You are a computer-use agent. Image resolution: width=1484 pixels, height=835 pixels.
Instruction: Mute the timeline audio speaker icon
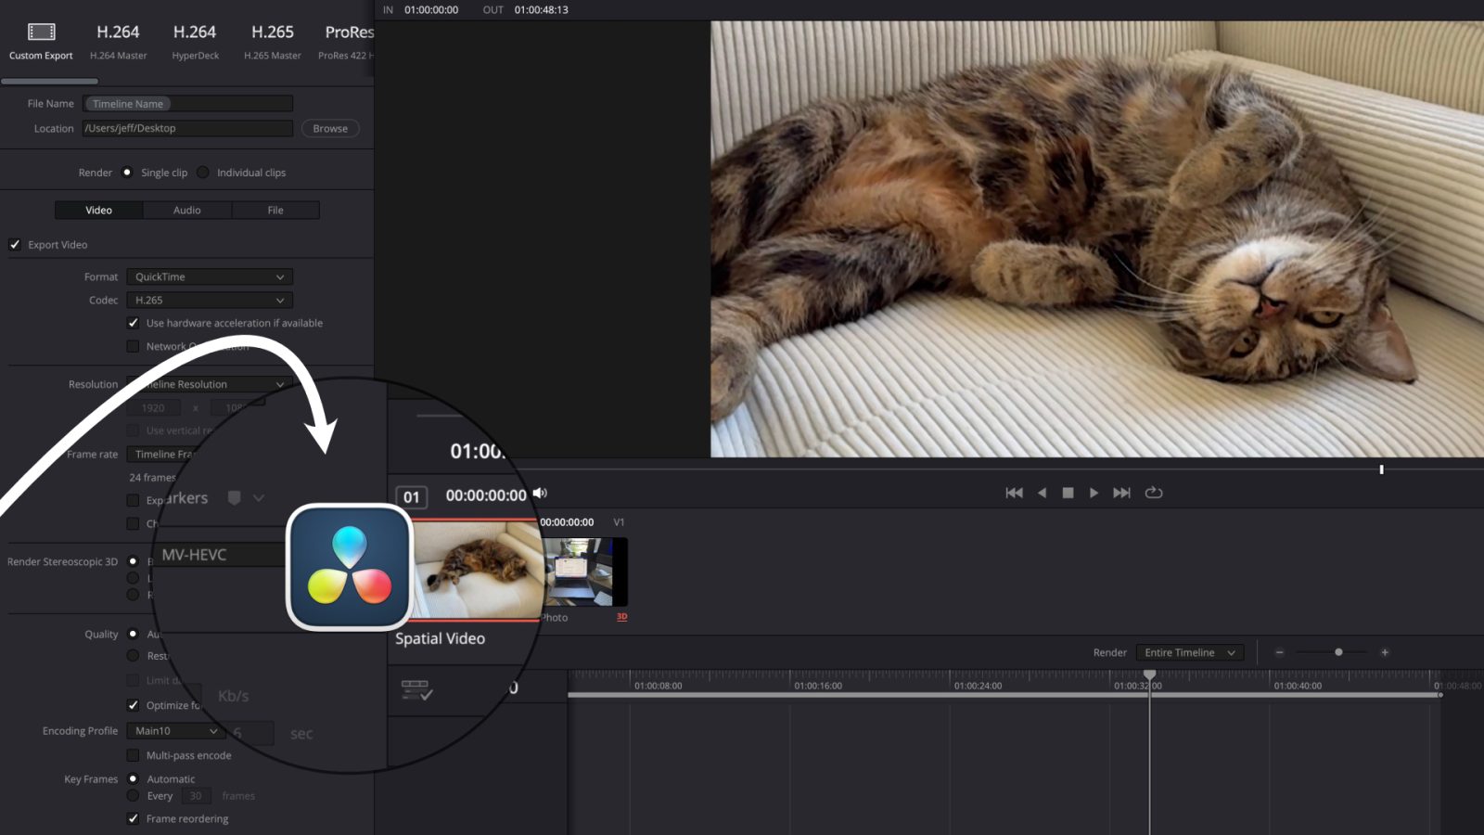(x=540, y=494)
